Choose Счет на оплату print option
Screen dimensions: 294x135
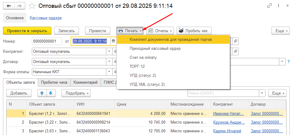(x=143, y=57)
